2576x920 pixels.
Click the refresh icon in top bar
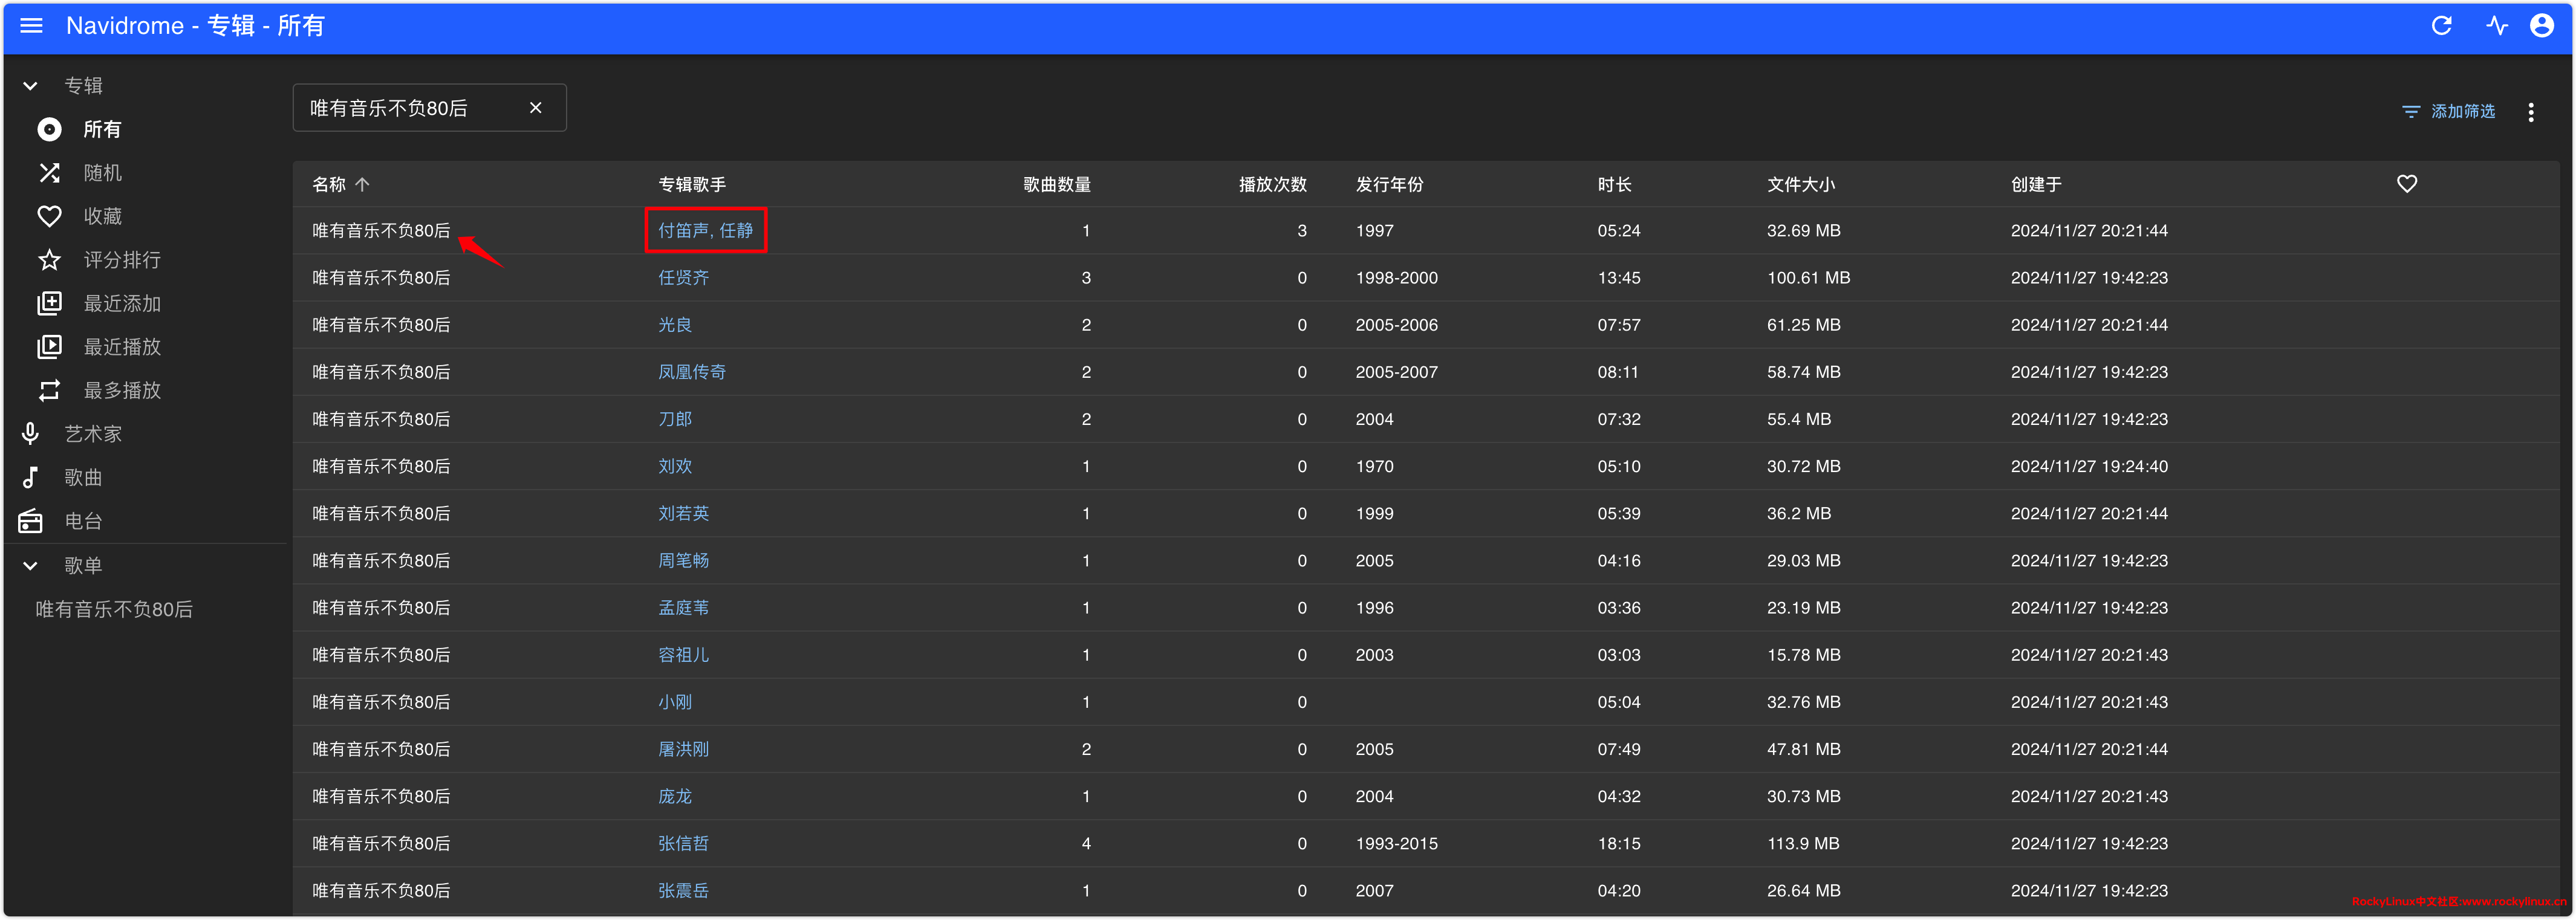tap(2441, 26)
